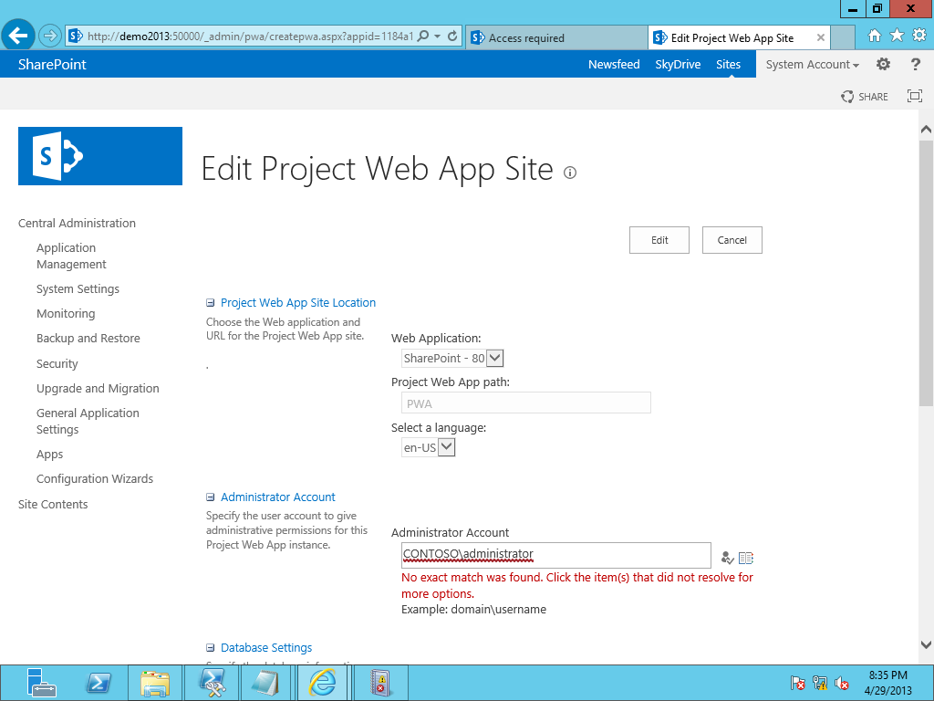Open System Settings in sidebar
Viewport: 934px width, 701px height.
click(x=78, y=289)
